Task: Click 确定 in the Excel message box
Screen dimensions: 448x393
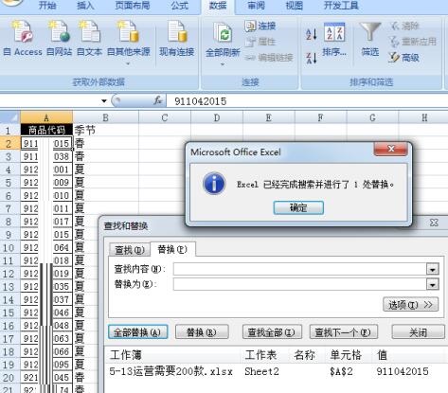Action: tap(298, 207)
